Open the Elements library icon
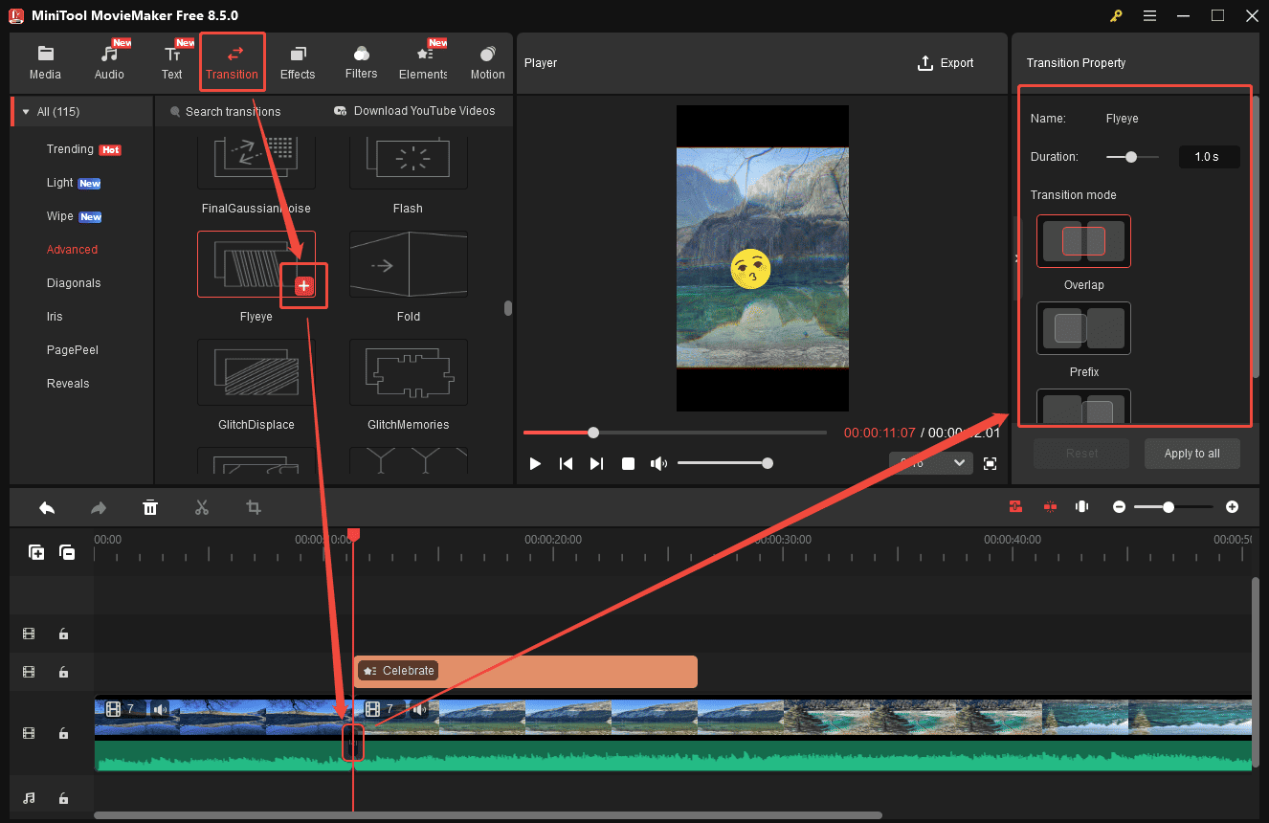 click(422, 60)
